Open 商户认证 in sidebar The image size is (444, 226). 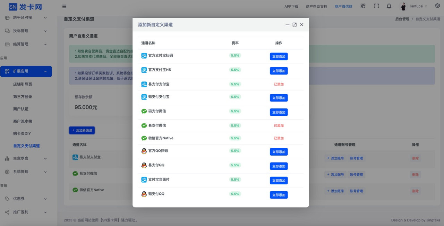click(x=21, y=109)
